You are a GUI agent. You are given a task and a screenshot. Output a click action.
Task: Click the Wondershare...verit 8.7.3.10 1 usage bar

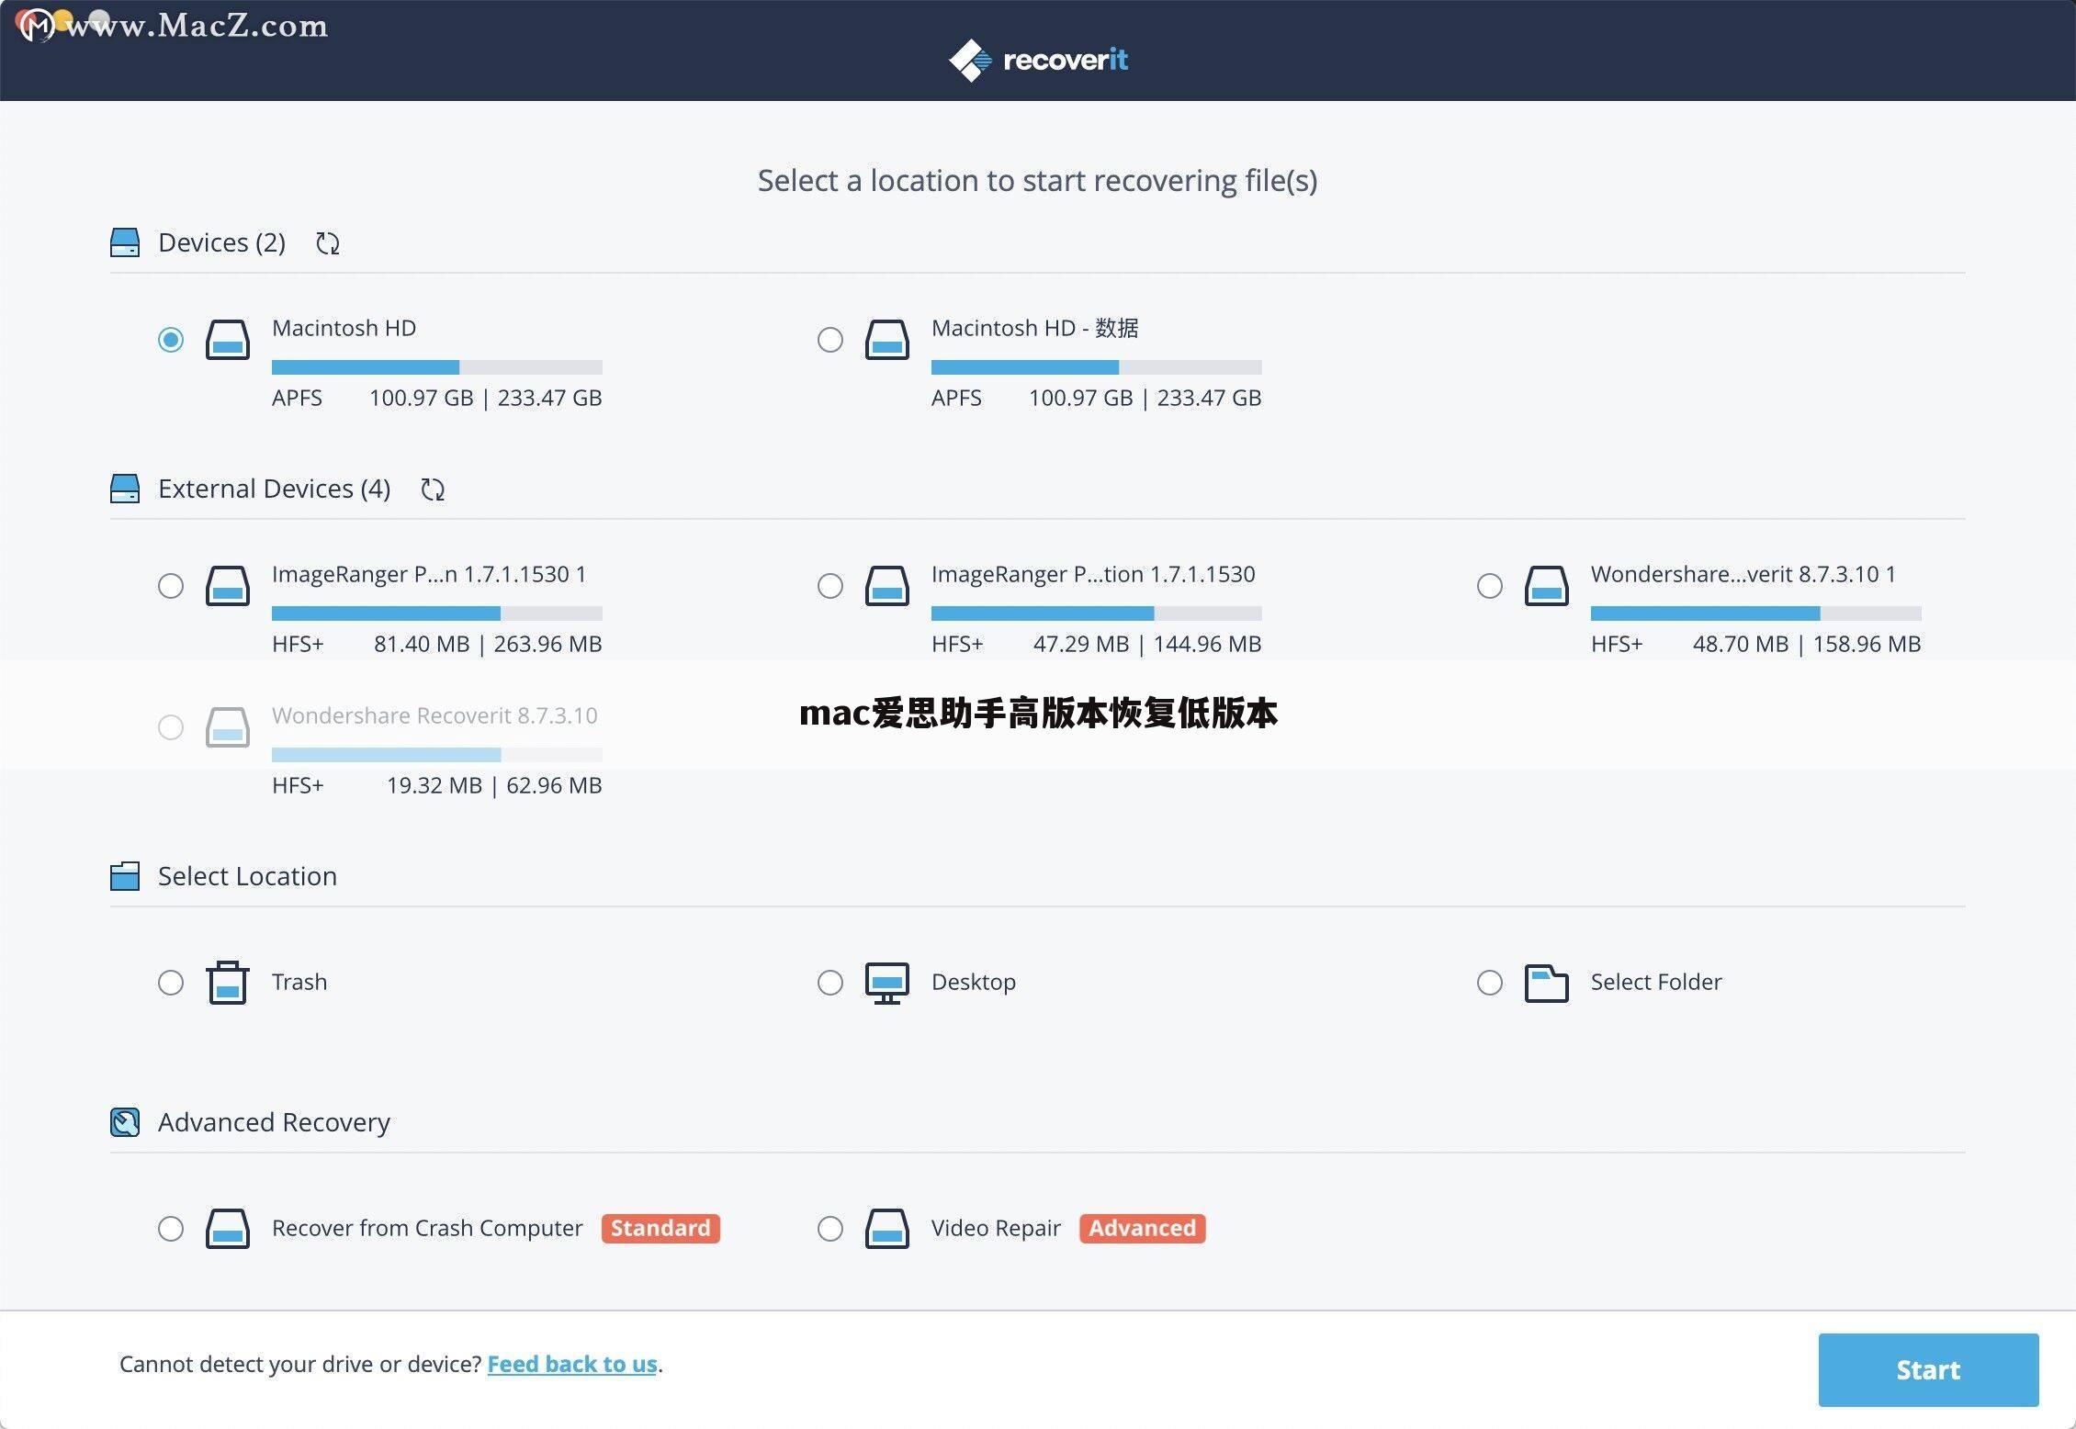(1756, 613)
